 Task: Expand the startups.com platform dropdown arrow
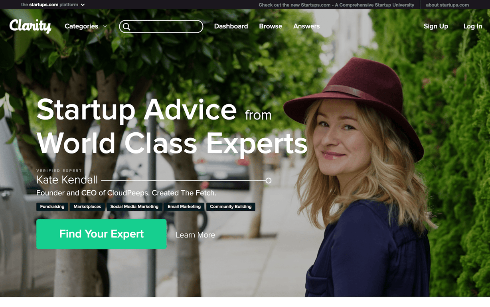point(83,5)
